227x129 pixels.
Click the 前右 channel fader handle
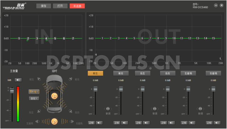(121, 89)
